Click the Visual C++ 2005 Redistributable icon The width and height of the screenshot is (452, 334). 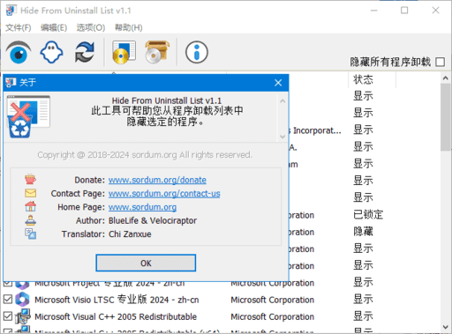22,316
